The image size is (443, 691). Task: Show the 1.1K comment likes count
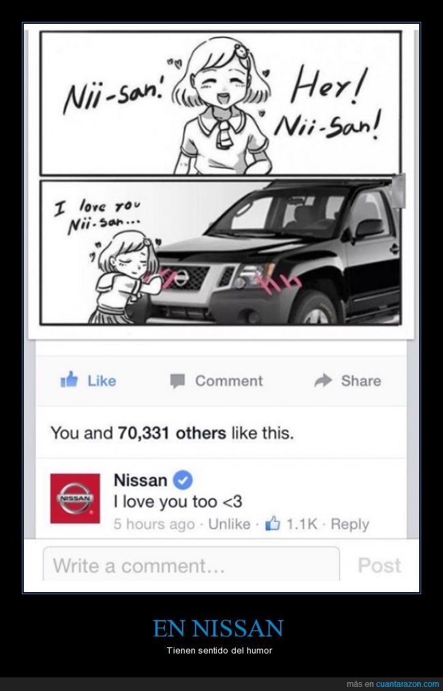click(x=302, y=524)
